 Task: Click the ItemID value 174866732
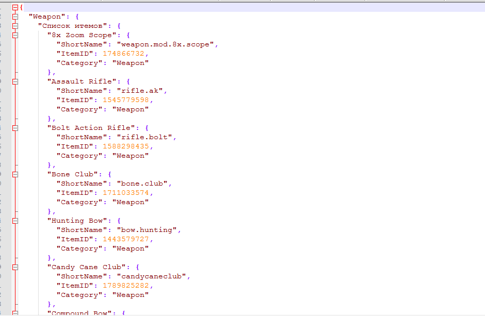pyautogui.click(x=124, y=54)
